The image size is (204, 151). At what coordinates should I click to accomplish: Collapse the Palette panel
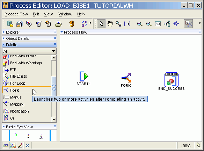click(x=3, y=44)
